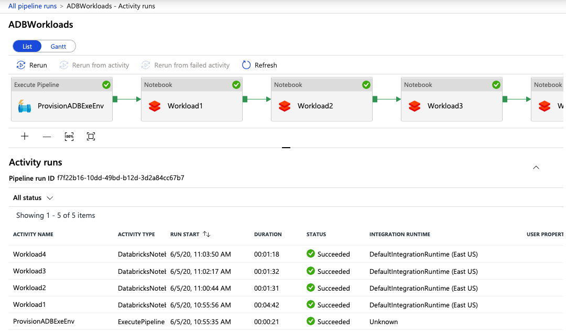Click the Databricks icon on Workload1 node

[x=155, y=106]
